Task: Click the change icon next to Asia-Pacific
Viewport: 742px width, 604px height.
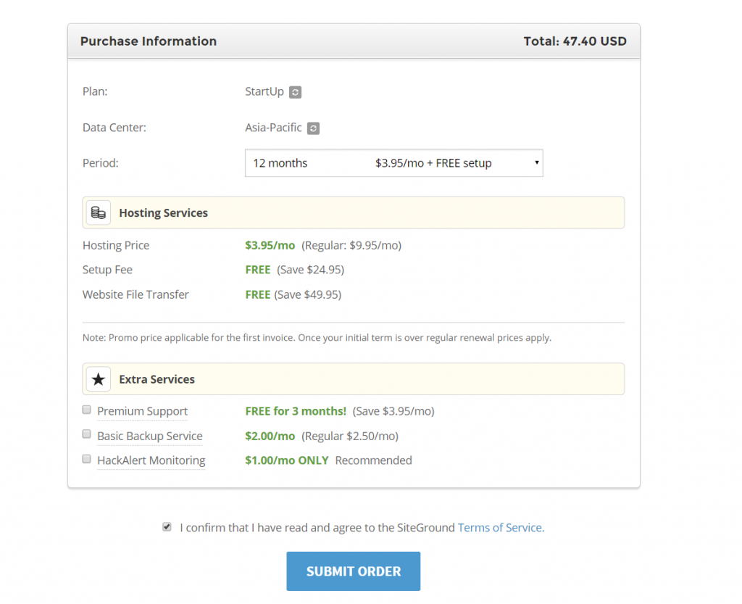Action: click(313, 128)
